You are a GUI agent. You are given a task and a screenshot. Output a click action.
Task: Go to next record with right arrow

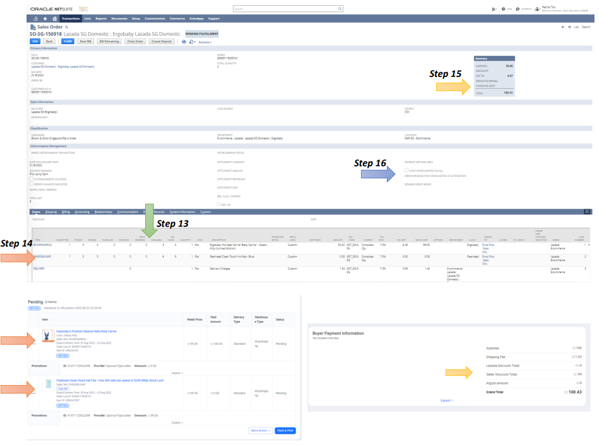tap(569, 27)
